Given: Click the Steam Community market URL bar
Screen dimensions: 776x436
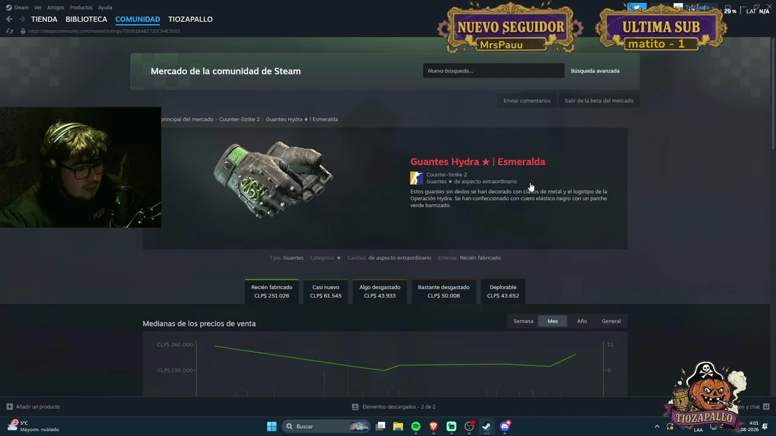Looking at the screenshot, I should (x=104, y=31).
